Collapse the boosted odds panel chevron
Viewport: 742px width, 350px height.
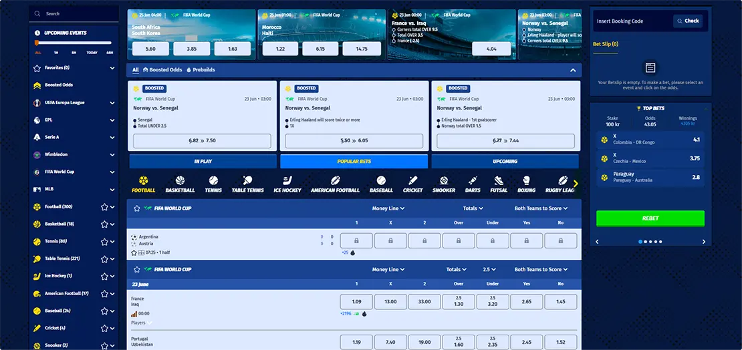click(x=573, y=70)
